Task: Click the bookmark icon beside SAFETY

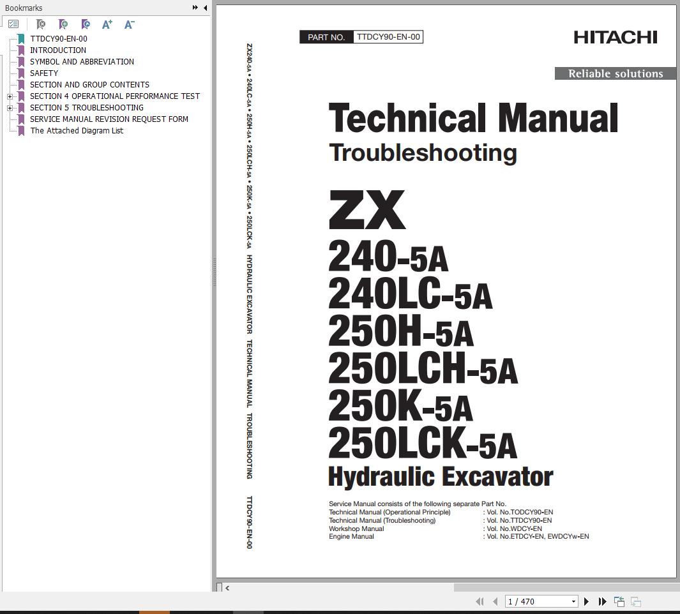Action: point(21,73)
